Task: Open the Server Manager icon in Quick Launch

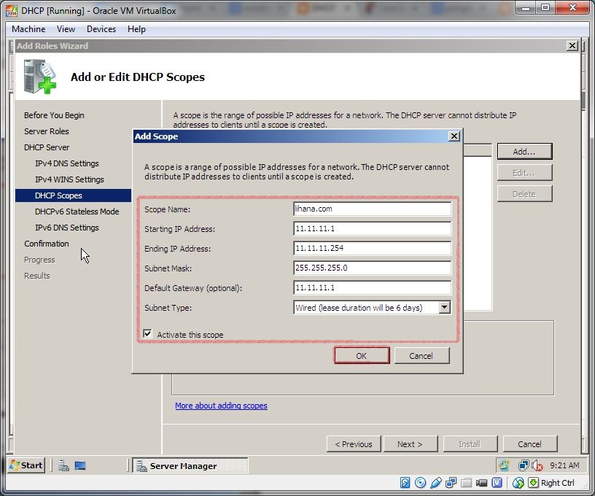Action: tap(62, 465)
